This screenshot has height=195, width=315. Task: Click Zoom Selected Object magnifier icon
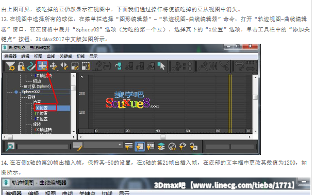coord(10,147)
